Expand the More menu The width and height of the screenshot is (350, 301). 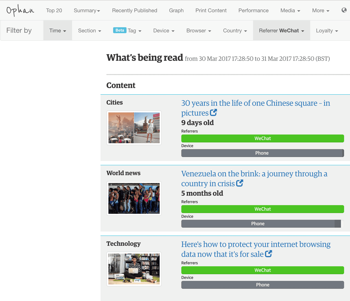[x=321, y=10]
